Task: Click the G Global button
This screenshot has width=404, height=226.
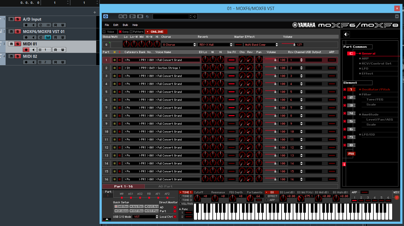Action: 106,44
